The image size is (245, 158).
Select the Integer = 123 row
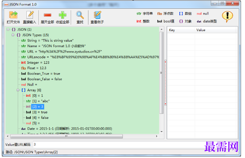[x=38, y=63]
